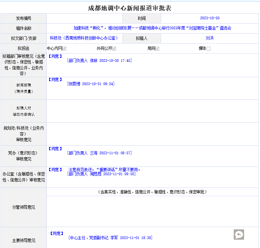Open the 稿件名称 article title link
Viewport: 260px width, 248px height.
152,28
